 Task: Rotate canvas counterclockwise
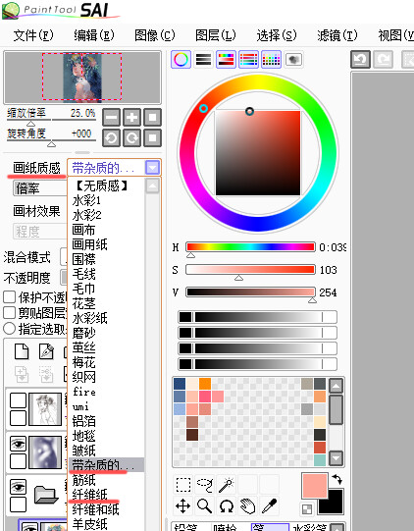click(x=111, y=137)
